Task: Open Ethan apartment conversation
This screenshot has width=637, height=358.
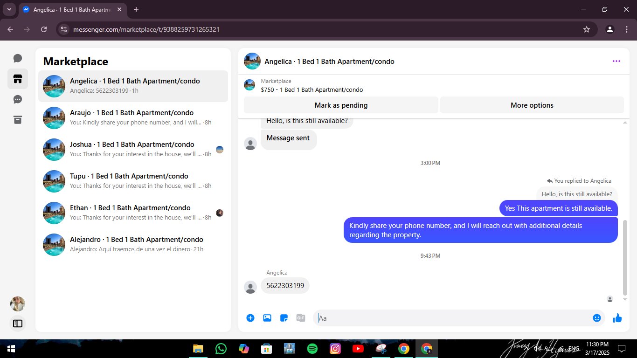Action: point(133,213)
